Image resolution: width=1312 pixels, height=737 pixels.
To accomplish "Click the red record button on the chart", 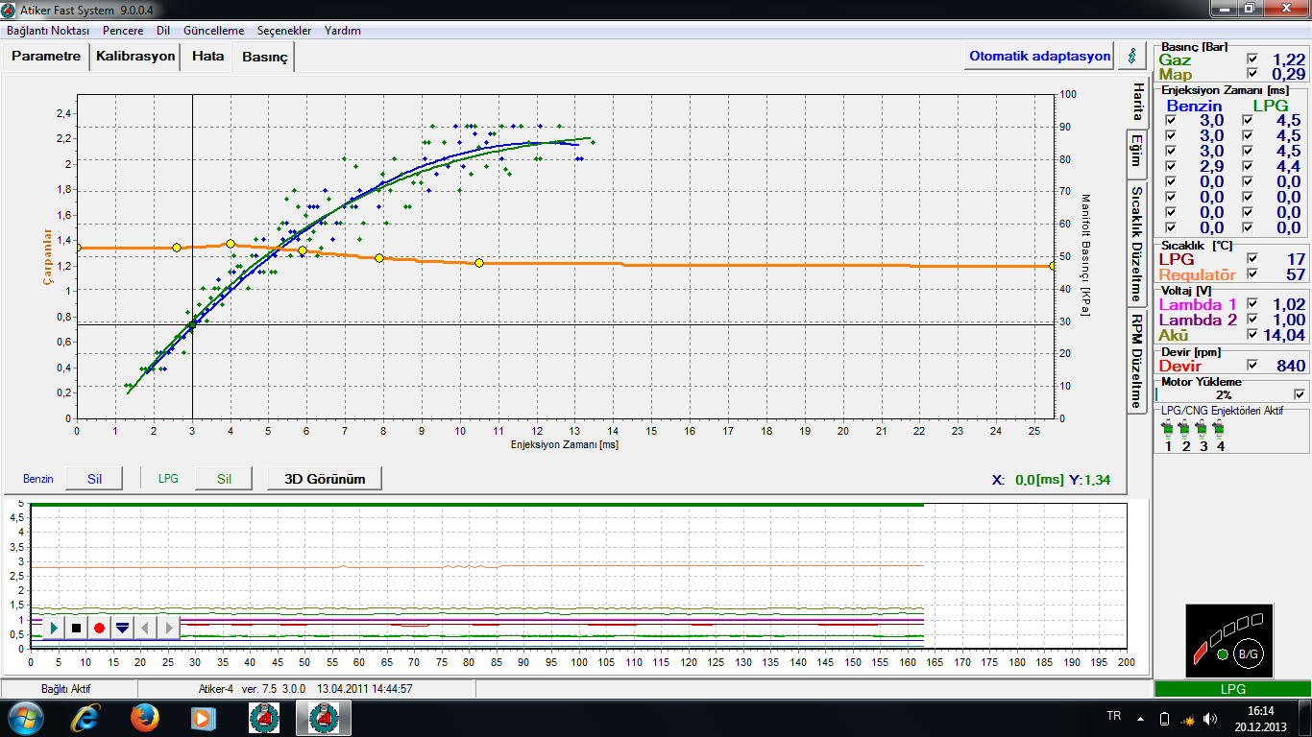I will (x=99, y=628).
